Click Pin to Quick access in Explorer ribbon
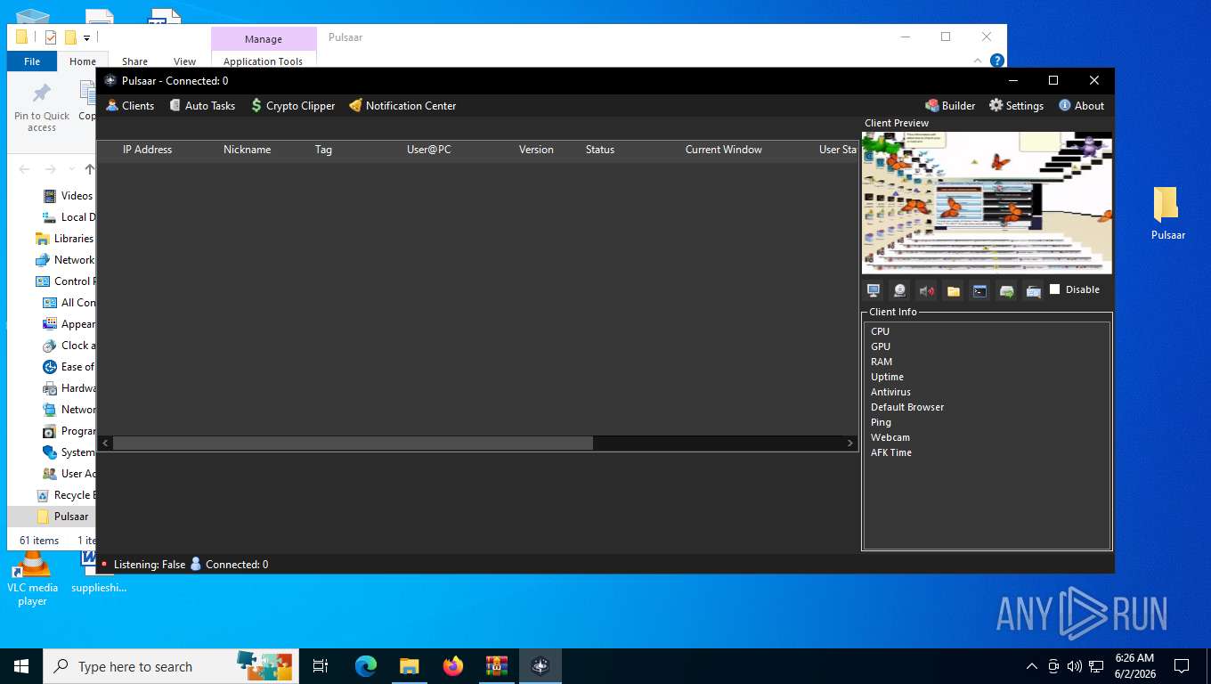1211x684 pixels. (42, 107)
